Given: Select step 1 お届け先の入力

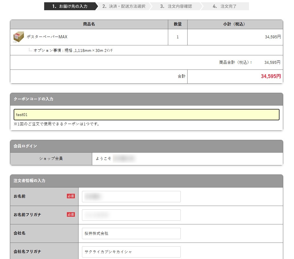Looking at the screenshot, I should [70, 6].
